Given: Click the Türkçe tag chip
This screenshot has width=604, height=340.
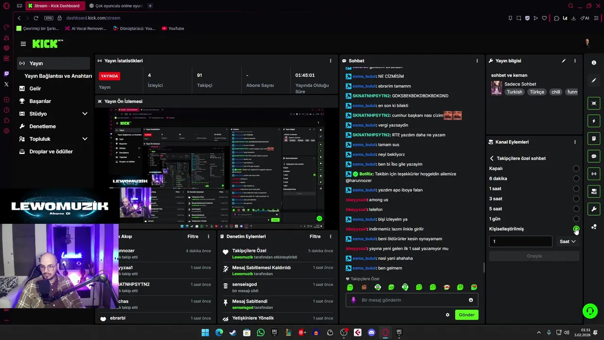Looking at the screenshot, I should point(537,92).
